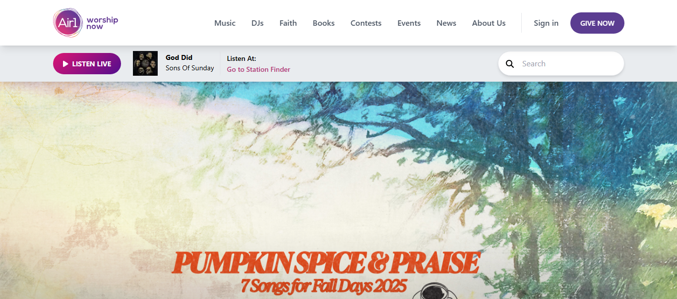677x299 pixels.
Task: Open the Events nav item
Action: (409, 23)
